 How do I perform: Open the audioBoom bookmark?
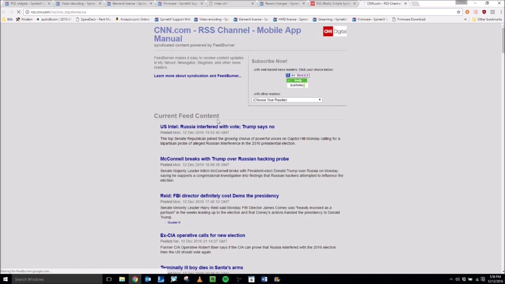click(54, 19)
